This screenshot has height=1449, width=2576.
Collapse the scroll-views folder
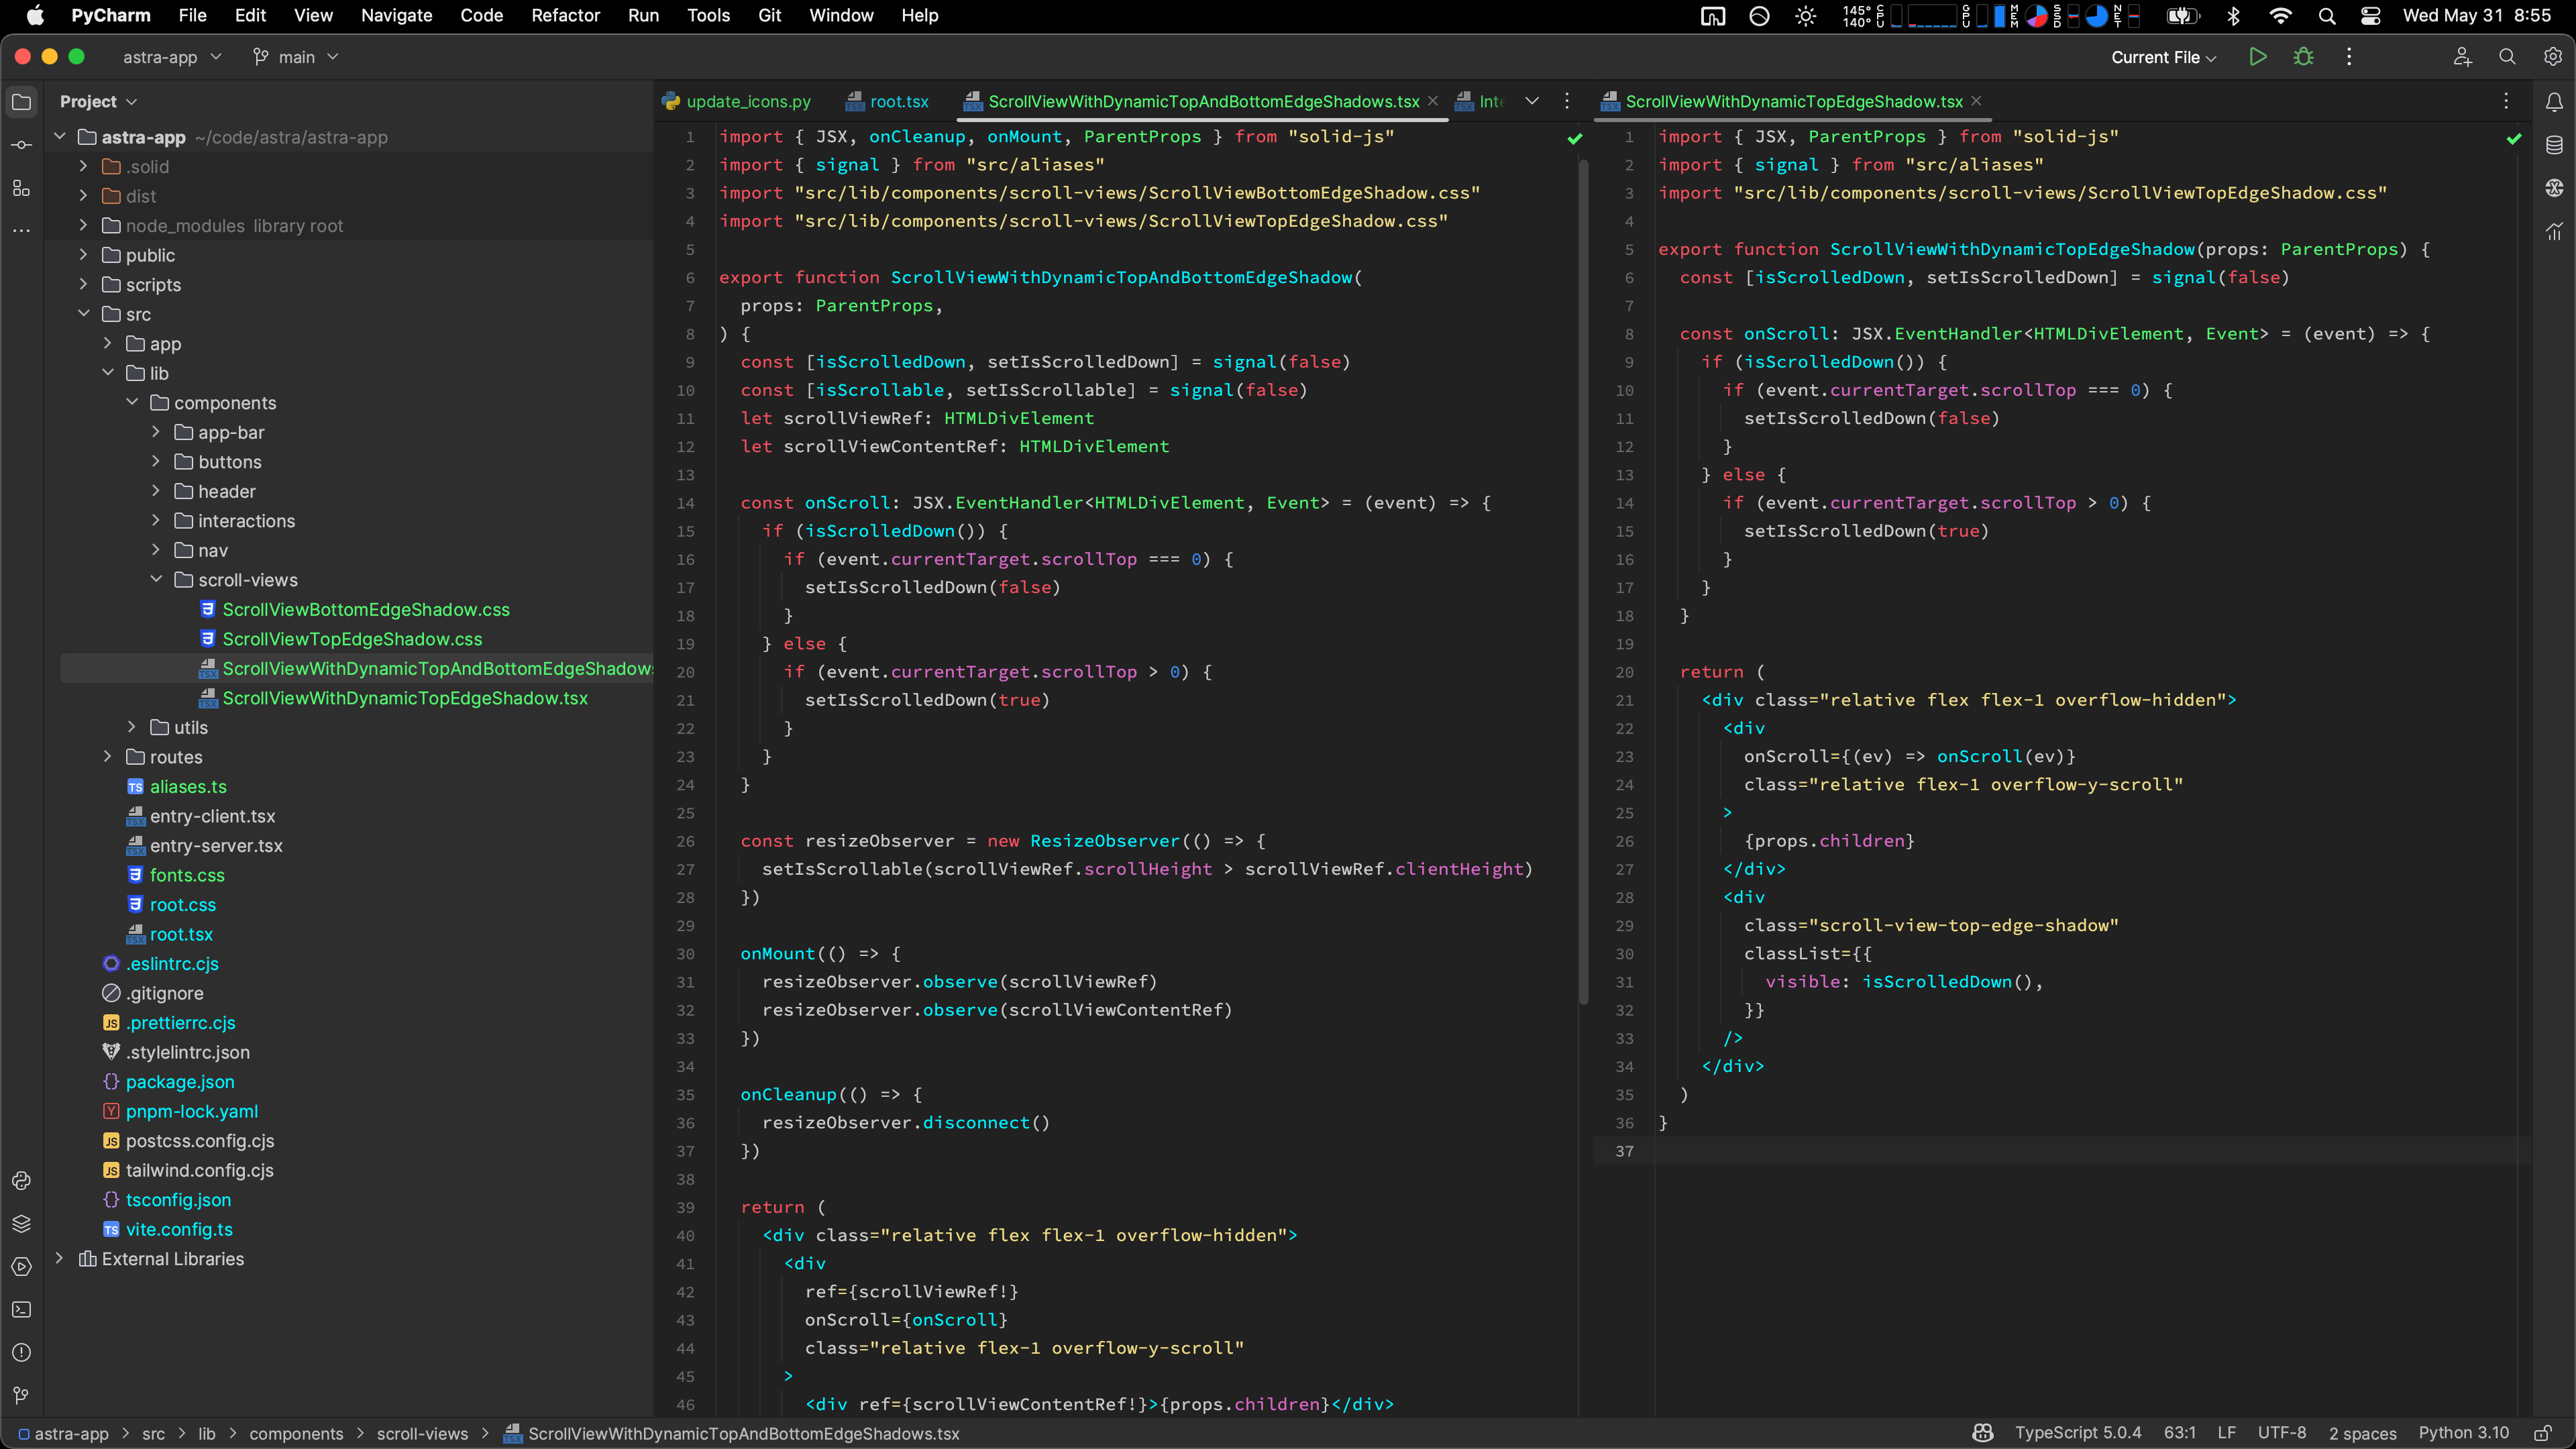tap(156, 580)
